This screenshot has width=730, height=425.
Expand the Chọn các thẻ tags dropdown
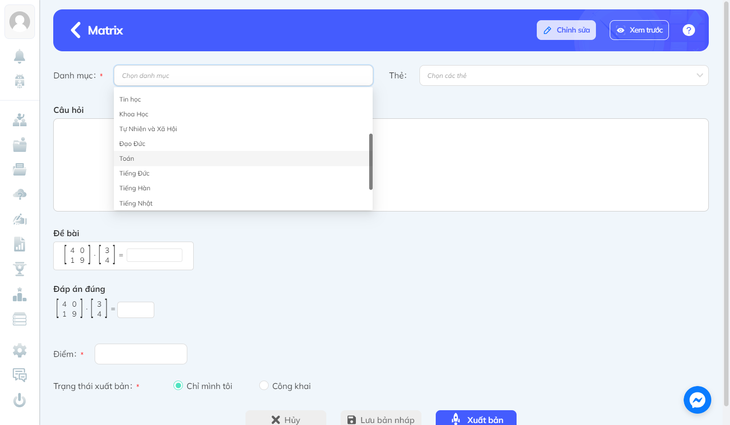point(564,75)
